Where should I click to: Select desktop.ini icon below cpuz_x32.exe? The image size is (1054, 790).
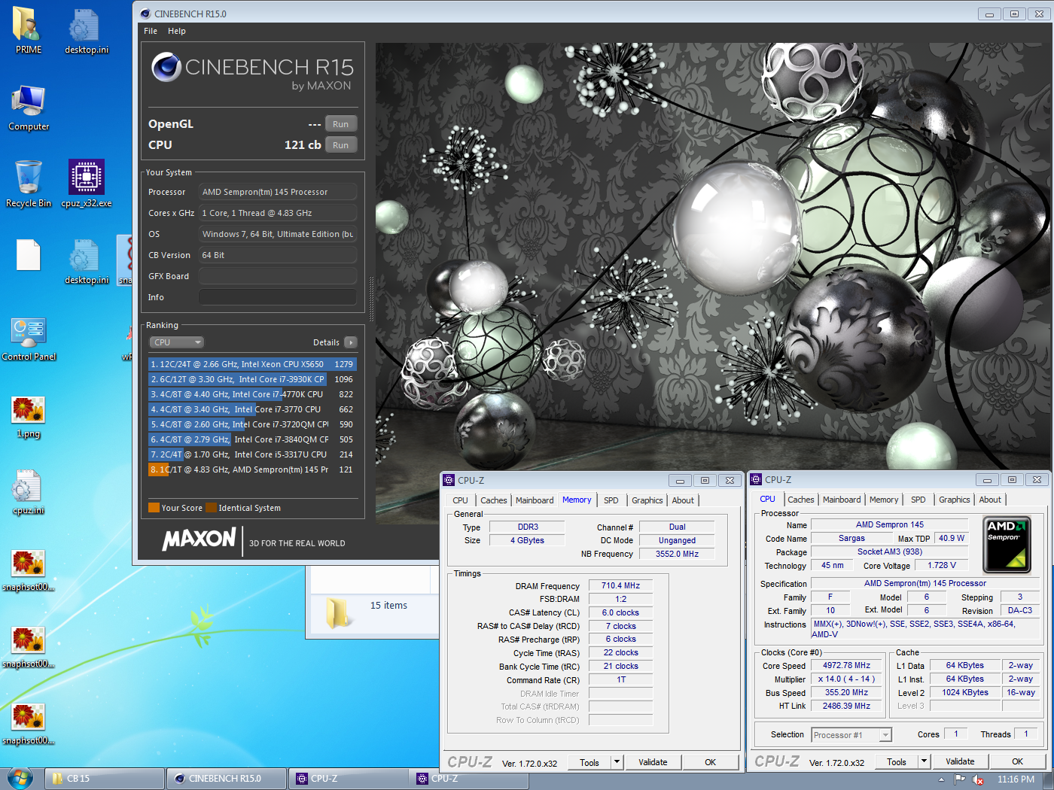pyautogui.click(x=87, y=261)
